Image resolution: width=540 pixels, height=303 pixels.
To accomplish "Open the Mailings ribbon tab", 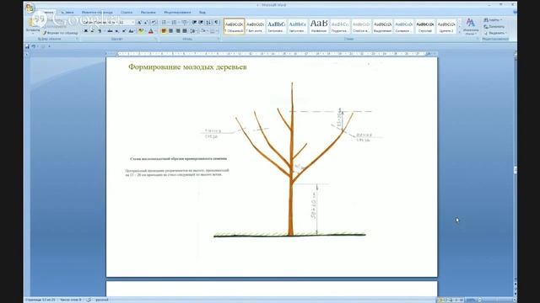I will coord(148,13).
